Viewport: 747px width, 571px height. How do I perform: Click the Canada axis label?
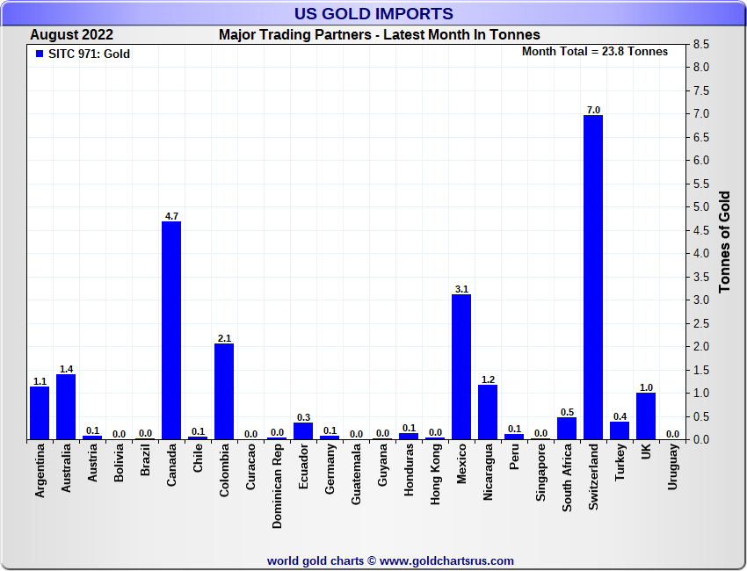(171, 465)
